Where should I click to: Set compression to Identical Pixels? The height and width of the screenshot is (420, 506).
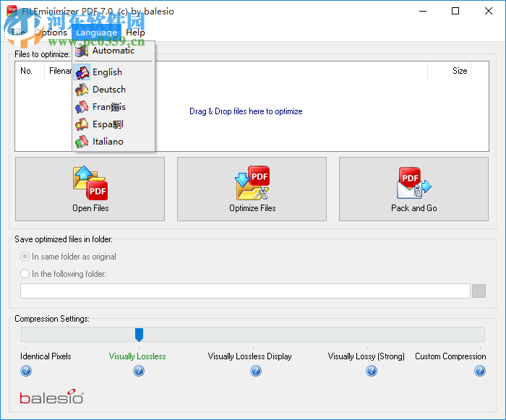[x=46, y=356]
